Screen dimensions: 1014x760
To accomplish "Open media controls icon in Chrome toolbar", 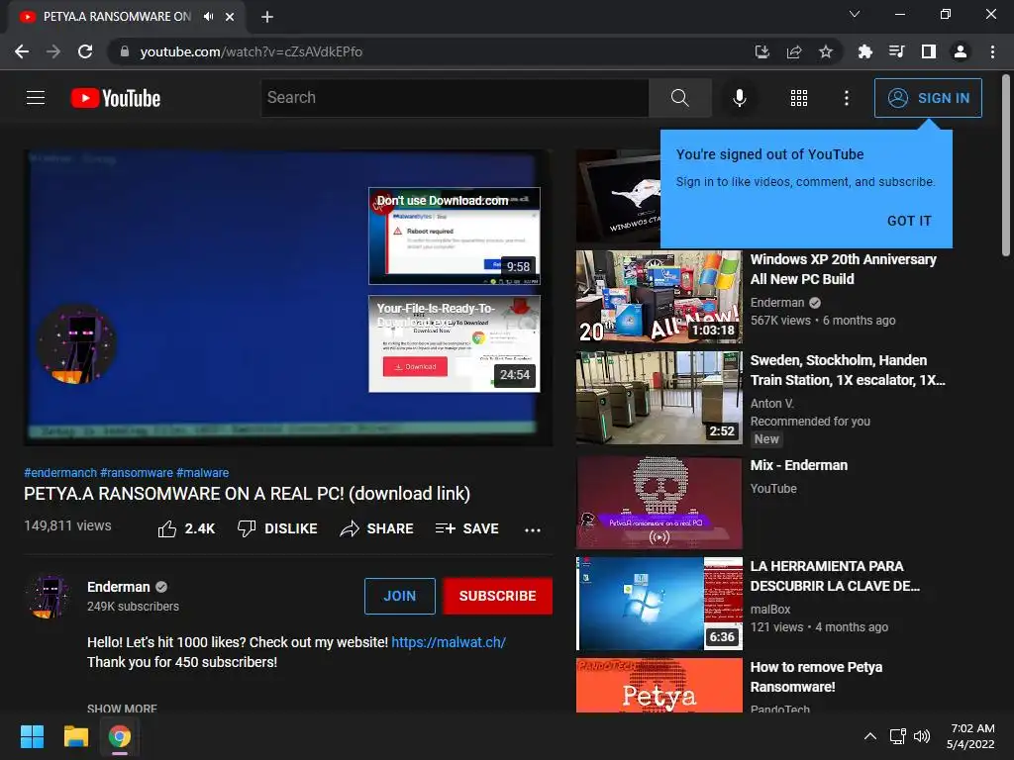I will coord(897,51).
